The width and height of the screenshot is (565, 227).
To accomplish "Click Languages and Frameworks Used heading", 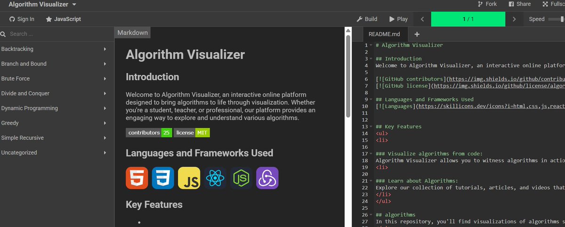I will click(199, 153).
